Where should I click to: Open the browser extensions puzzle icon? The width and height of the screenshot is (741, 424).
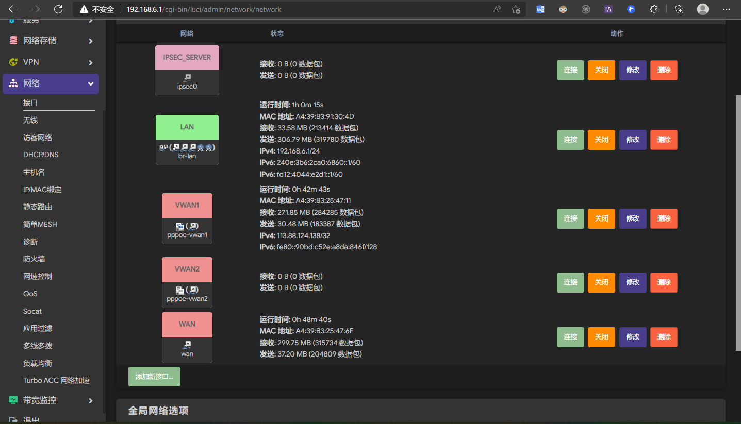[654, 9]
